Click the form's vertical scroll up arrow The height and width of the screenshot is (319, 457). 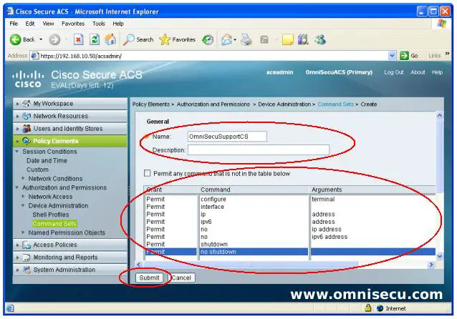440,116
